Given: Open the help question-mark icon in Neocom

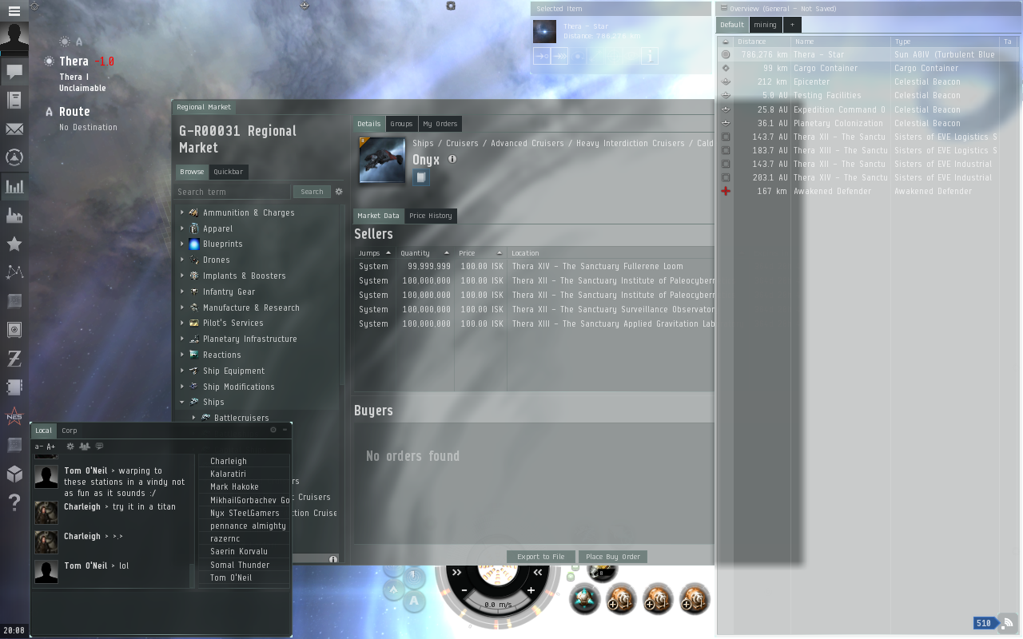Looking at the screenshot, I should [14, 502].
